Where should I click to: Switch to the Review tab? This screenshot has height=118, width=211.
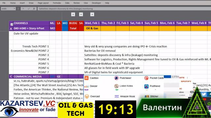pyautogui.click(x=76, y=3)
